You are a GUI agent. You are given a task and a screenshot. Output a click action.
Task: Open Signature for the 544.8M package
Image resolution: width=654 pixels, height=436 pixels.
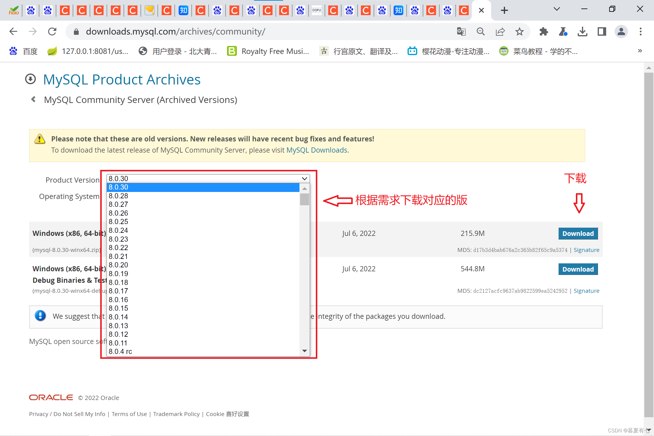click(x=586, y=291)
